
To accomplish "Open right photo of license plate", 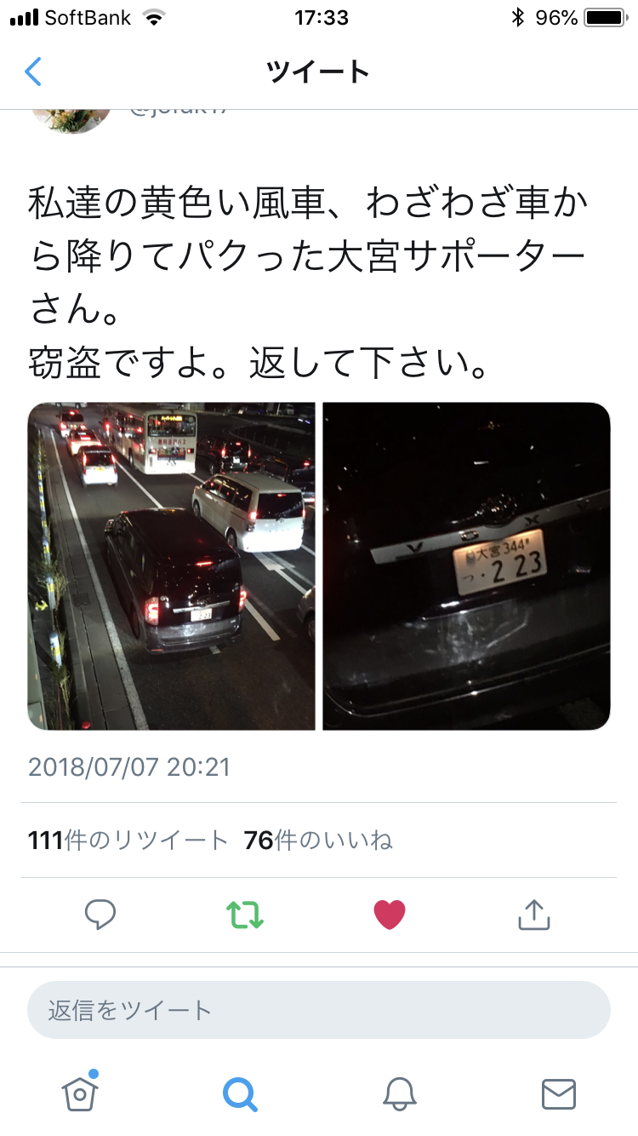I will [x=467, y=566].
